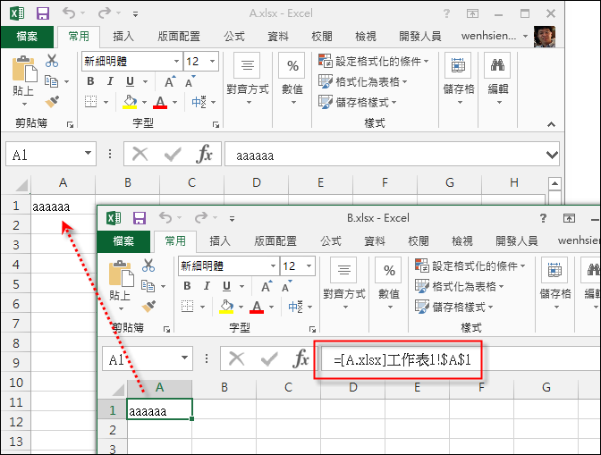
Task: Toggle Italic in B.xlsx ribbon
Action: (207, 286)
